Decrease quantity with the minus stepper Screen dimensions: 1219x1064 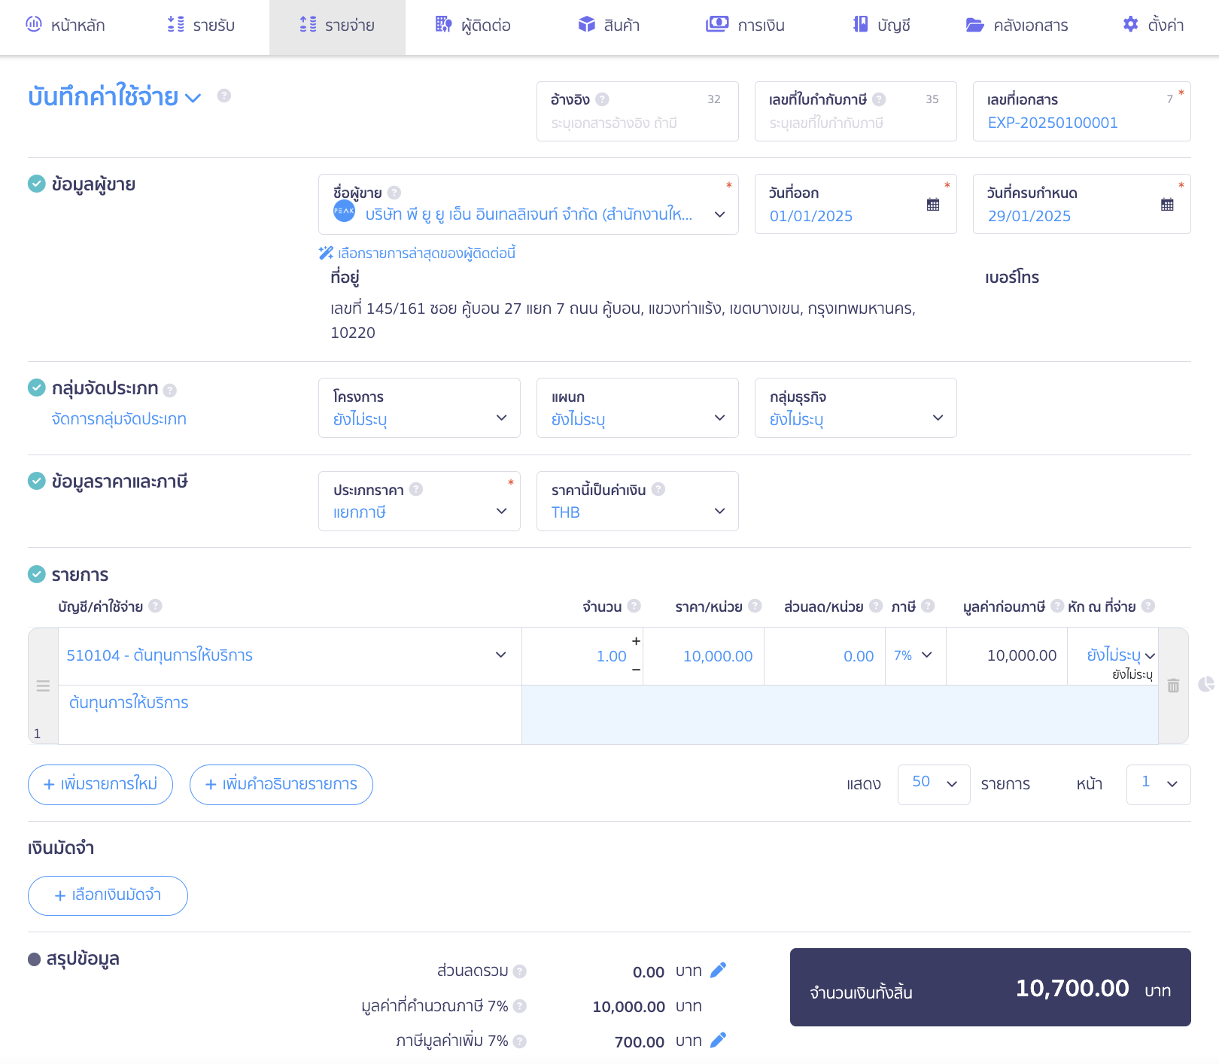[636, 670]
